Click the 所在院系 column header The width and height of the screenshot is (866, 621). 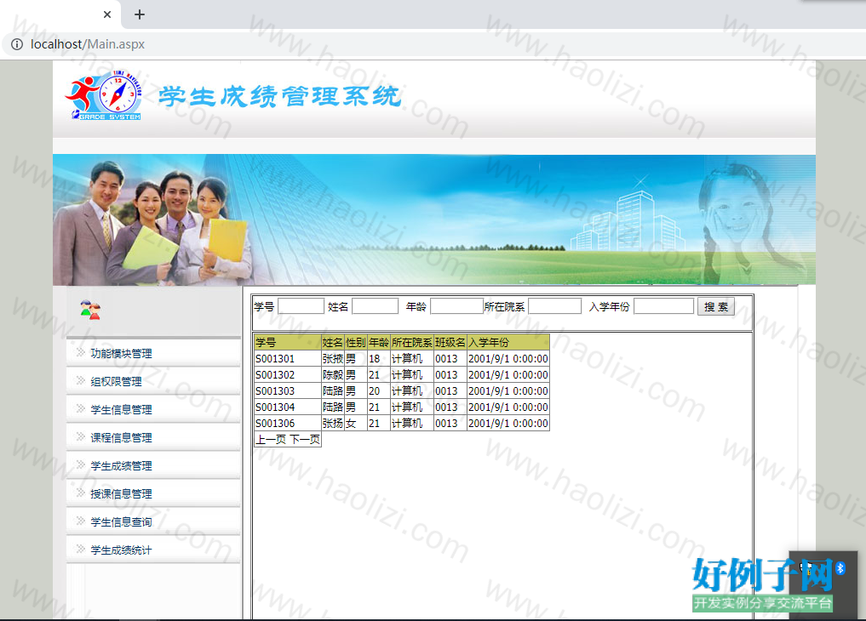tap(411, 343)
